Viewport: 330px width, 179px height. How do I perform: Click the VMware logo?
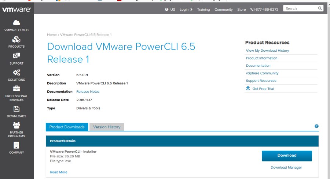tap(16, 10)
